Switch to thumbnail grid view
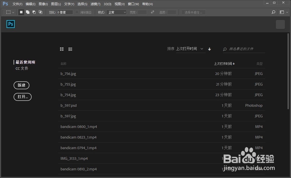 (62, 49)
